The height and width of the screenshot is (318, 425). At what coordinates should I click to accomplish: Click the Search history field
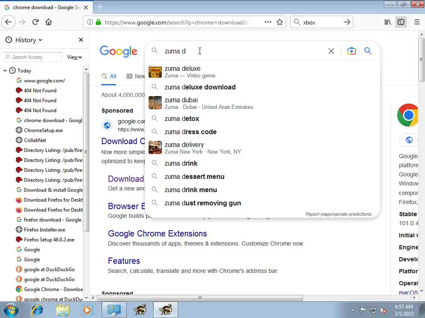pos(33,57)
